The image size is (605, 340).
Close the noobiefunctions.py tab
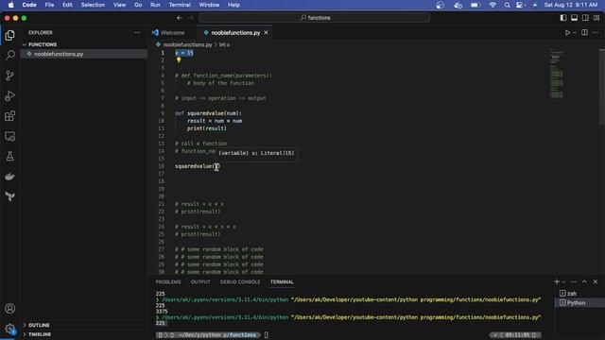click(x=266, y=33)
